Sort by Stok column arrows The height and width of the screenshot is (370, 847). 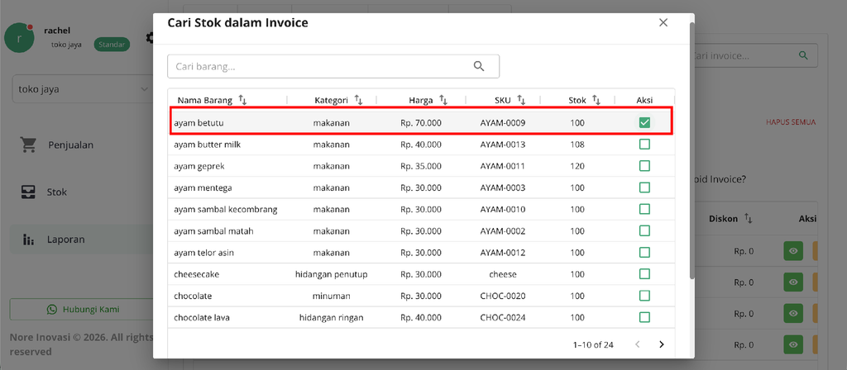click(x=596, y=100)
